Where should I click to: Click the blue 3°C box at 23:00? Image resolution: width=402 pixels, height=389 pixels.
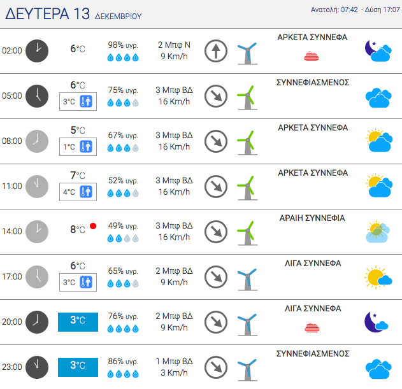coord(78,367)
